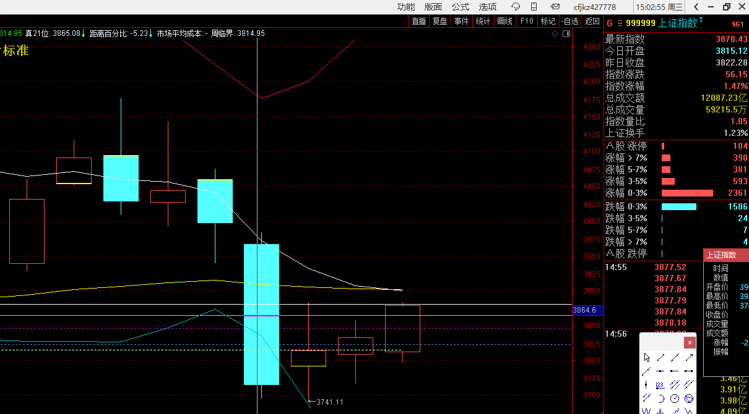The height and width of the screenshot is (414, 749).
Task: Click the 标记 toolbar button
Action: pos(548,21)
